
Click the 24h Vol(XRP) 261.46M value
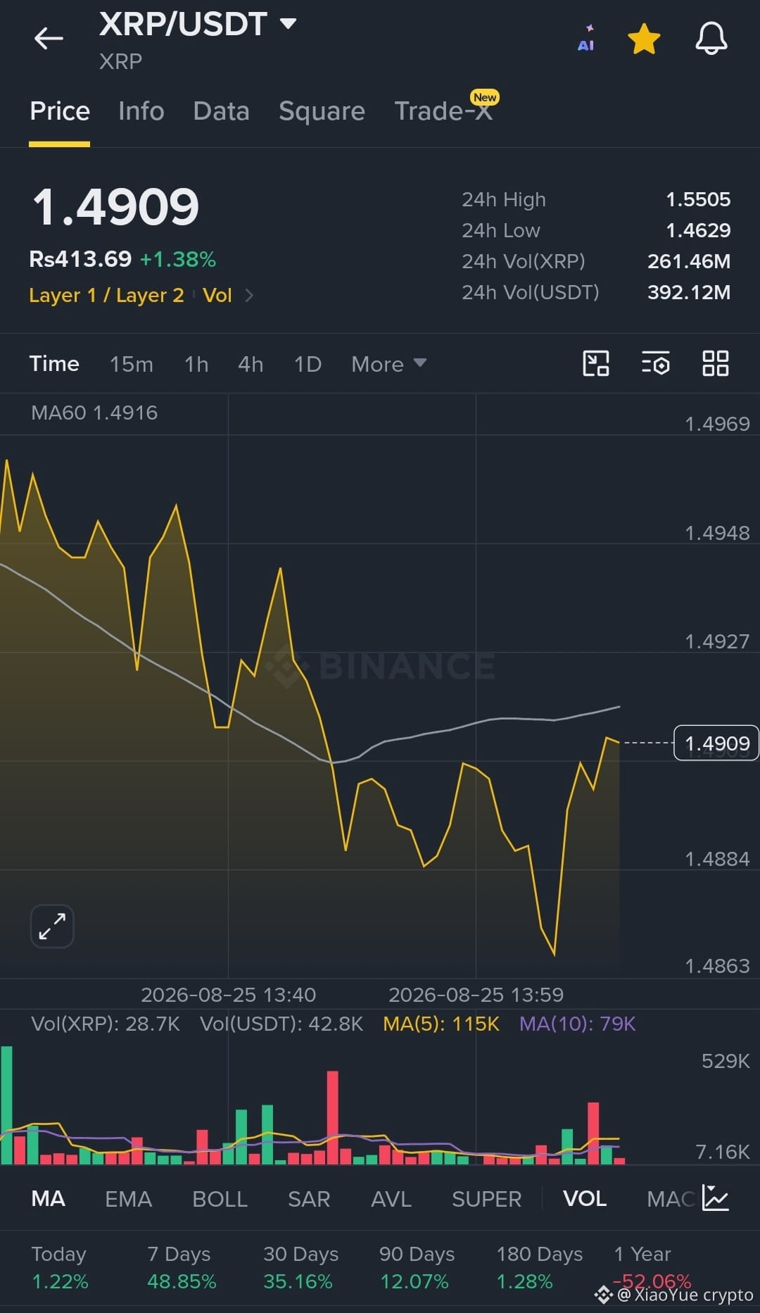(689, 261)
